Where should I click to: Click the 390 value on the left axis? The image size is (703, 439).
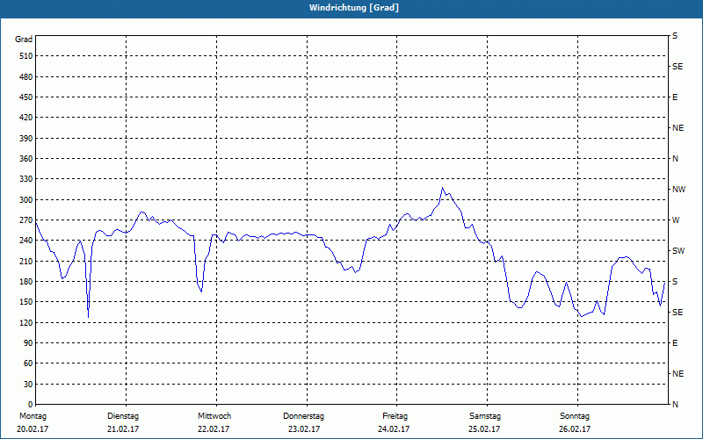26,138
